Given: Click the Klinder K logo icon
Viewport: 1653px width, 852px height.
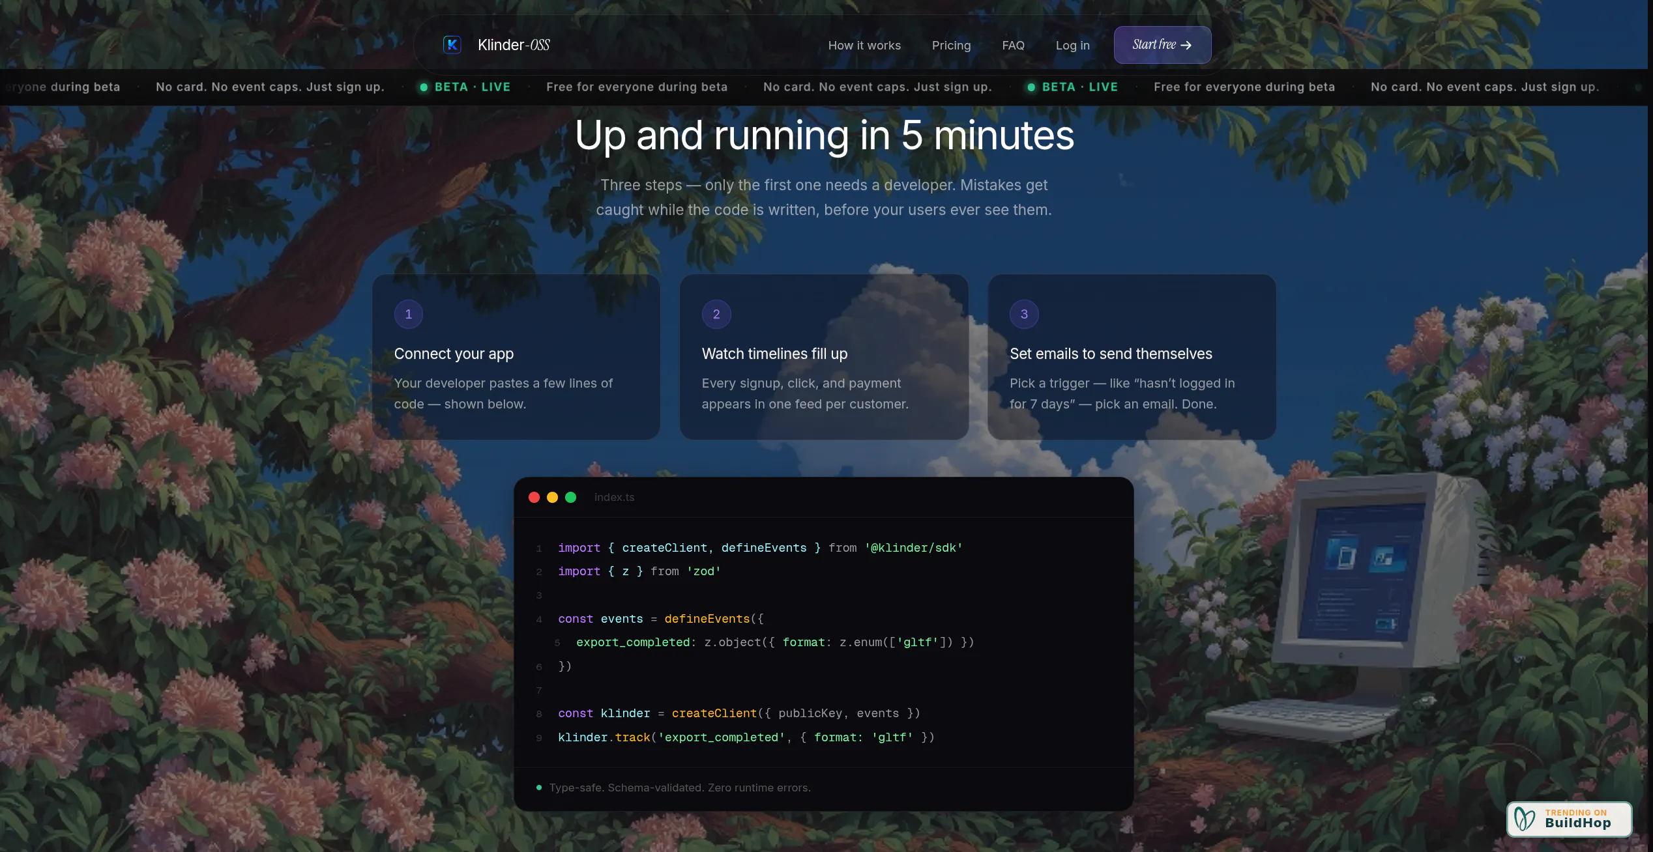Looking at the screenshot, I should (452, 45).
